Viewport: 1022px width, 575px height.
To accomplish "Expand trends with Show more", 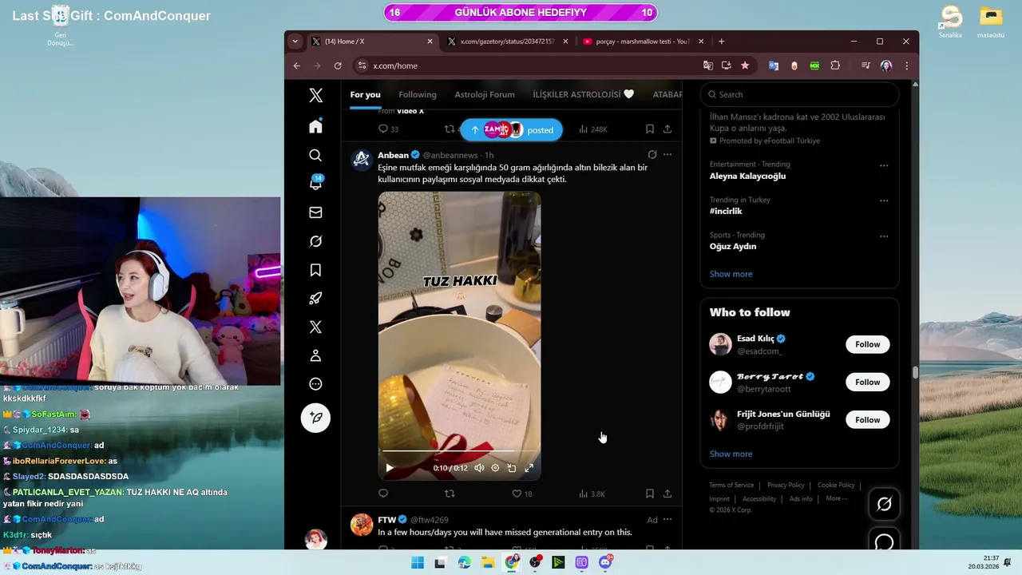I will 731,274.
